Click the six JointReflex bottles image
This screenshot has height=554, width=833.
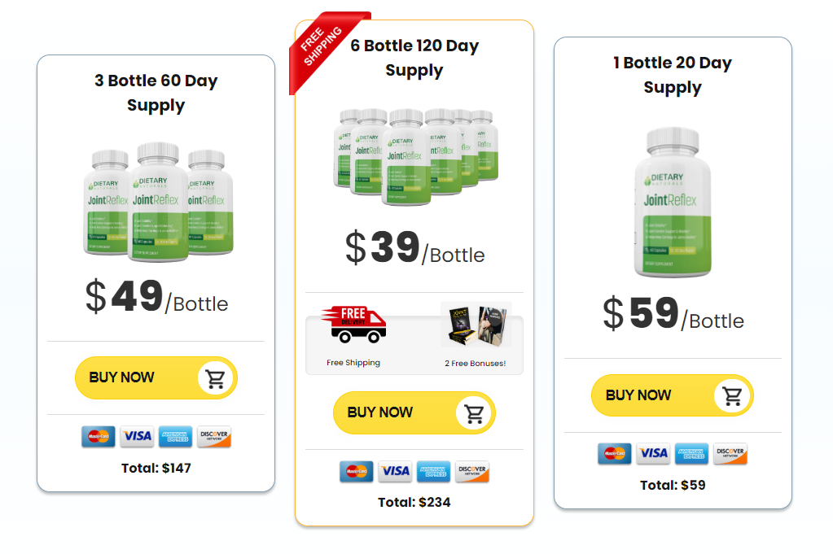click(416, 156)
